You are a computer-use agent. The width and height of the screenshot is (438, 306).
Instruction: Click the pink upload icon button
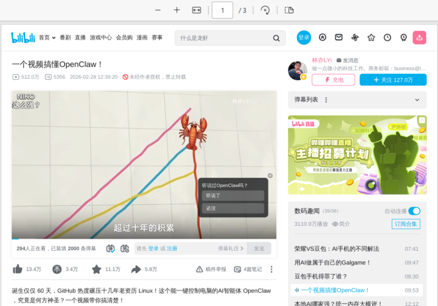[x=419, y=37]
